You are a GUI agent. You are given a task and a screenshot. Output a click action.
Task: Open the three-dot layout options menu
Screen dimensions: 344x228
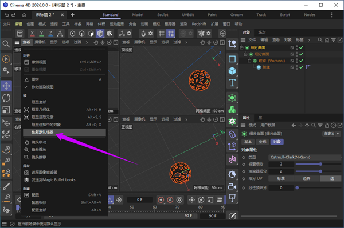pos(331,15)
